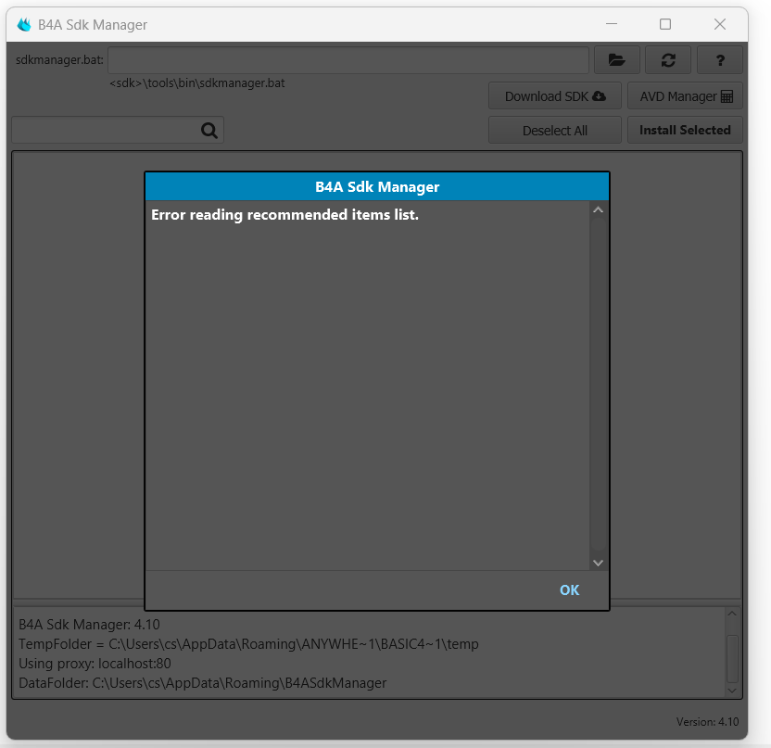Click the log panel scroll down arrow
The width and height of the screenshot is (771, 748).
click(732, 691)
